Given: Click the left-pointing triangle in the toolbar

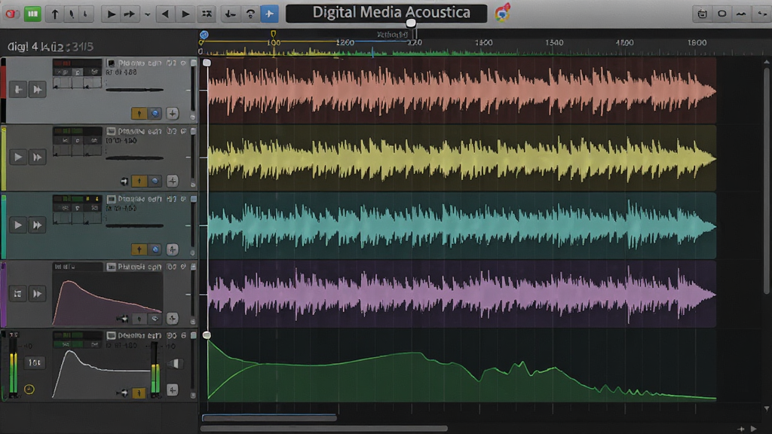Looking at the screenshot, I should [x=165, y=14].
